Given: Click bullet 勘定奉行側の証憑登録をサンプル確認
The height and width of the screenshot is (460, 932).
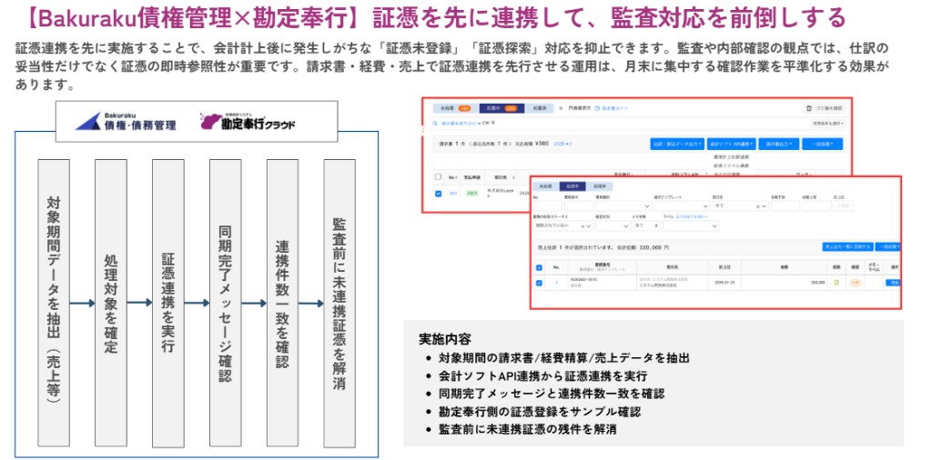Looking at the screenshot, I should point(540,411).
